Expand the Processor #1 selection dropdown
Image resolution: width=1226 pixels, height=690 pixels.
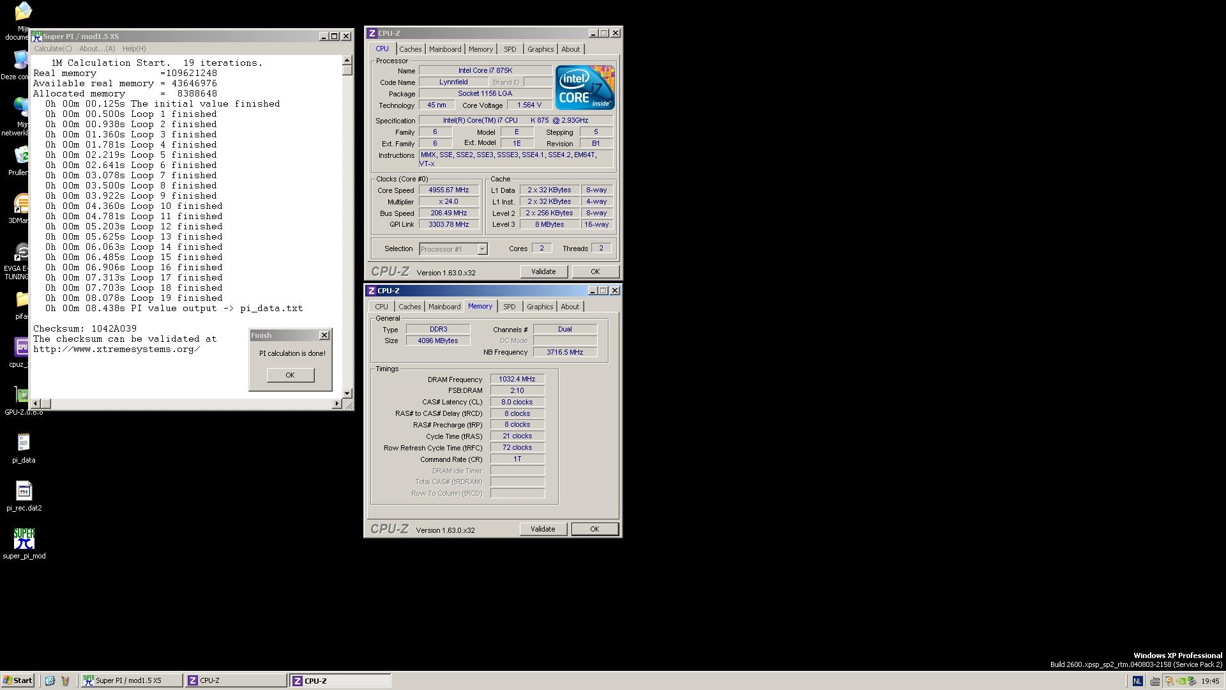coord(482,249)
